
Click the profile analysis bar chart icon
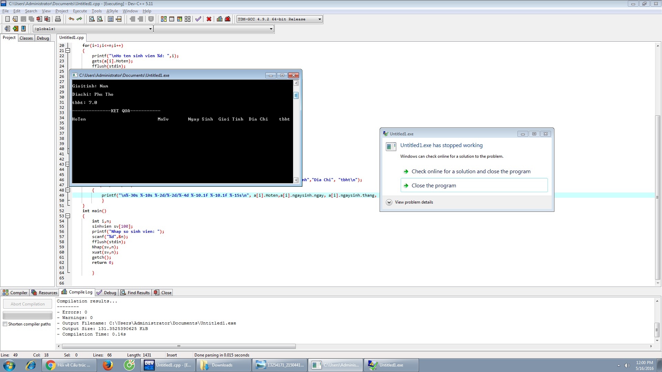[220, 19]
